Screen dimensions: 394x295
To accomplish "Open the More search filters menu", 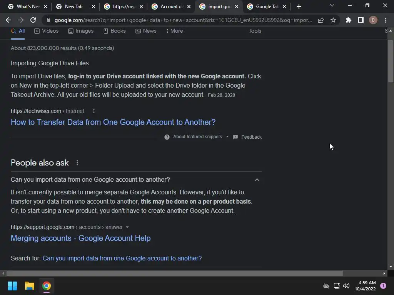I will [x=174, y=31].
